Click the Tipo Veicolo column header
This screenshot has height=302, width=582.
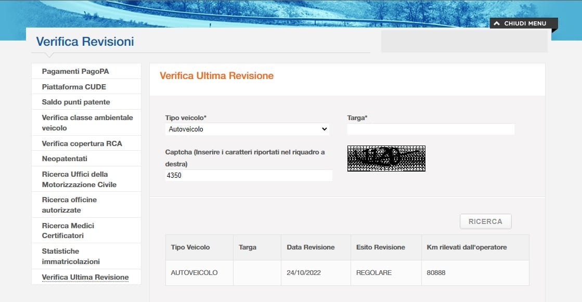[x=199, y=247]
